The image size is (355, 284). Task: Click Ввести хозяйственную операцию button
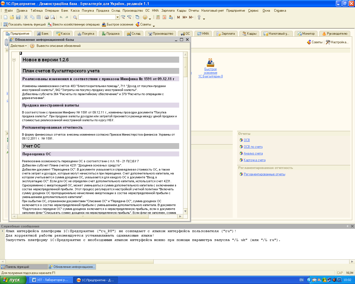(x=74, y=24)
